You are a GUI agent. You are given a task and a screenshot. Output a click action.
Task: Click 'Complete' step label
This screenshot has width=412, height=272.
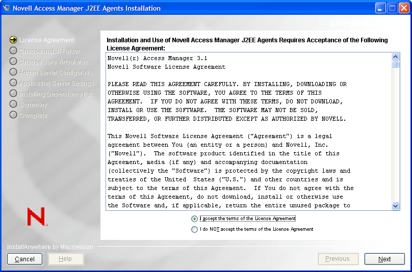pyautogui.click(x=33, y=115)
